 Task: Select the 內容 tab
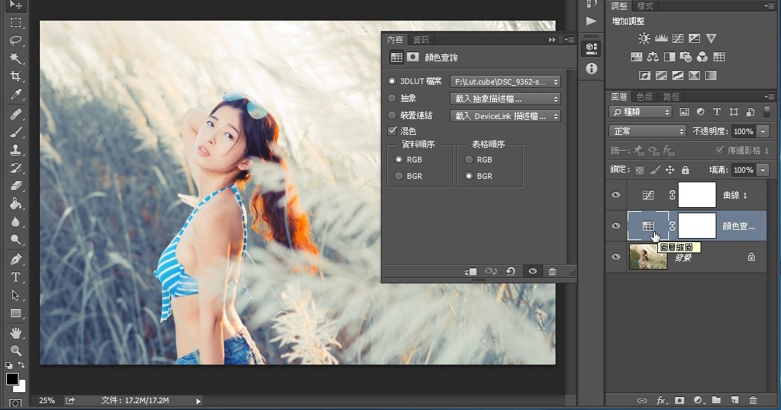tap(395, 39)
